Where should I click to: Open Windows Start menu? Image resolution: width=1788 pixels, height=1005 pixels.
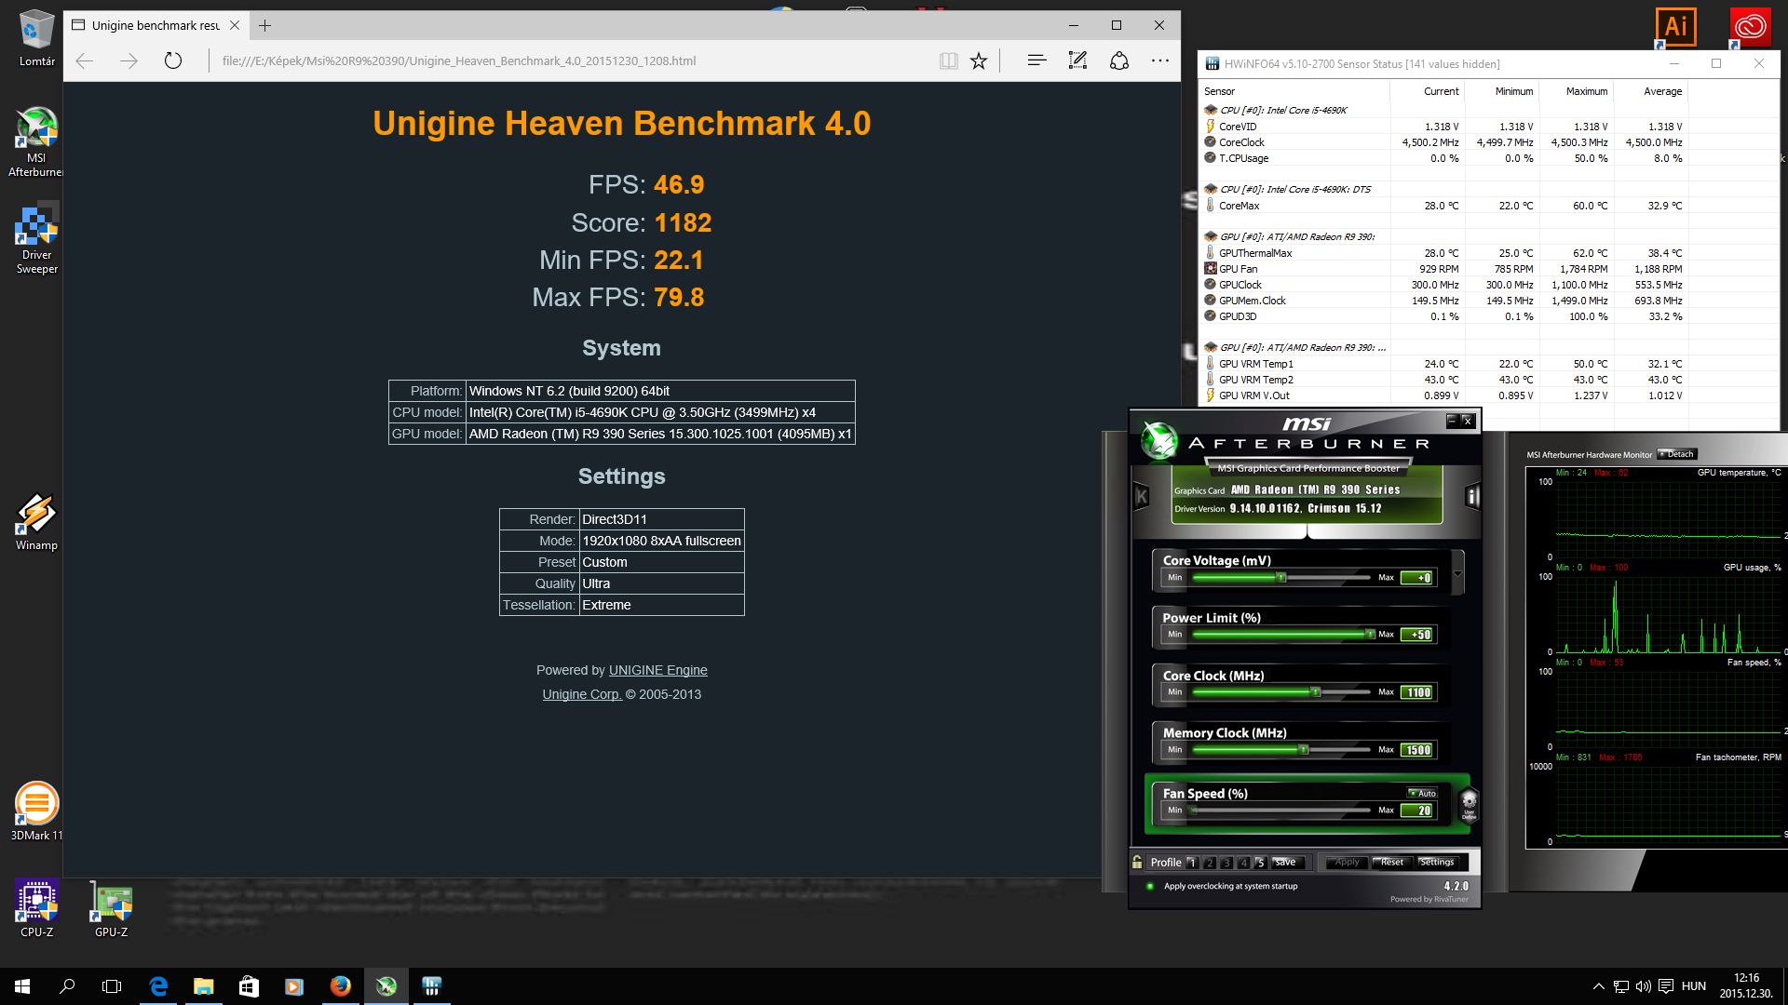click(x=22, y=986)
